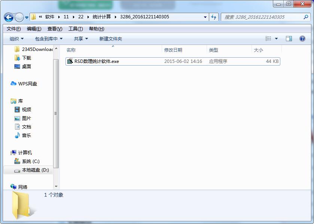Expand the arrow after 统计计算 breadcrumb
This screenshot has height=224, width=314.
coord(115,17)
